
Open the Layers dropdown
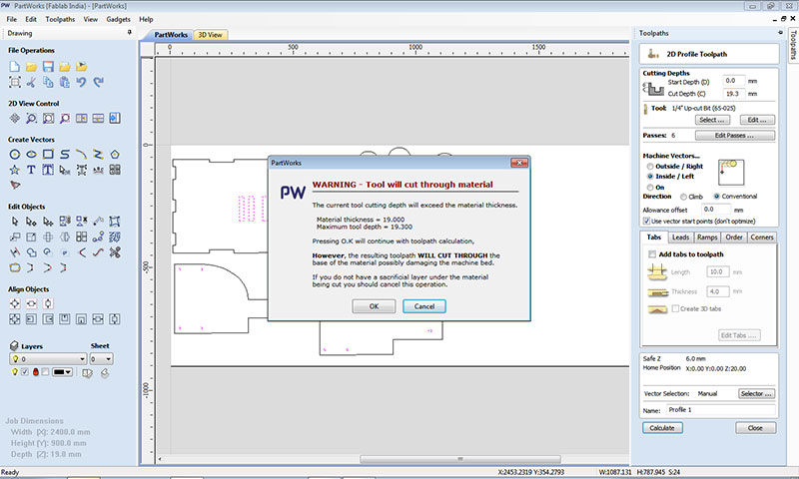pos(48,359)
